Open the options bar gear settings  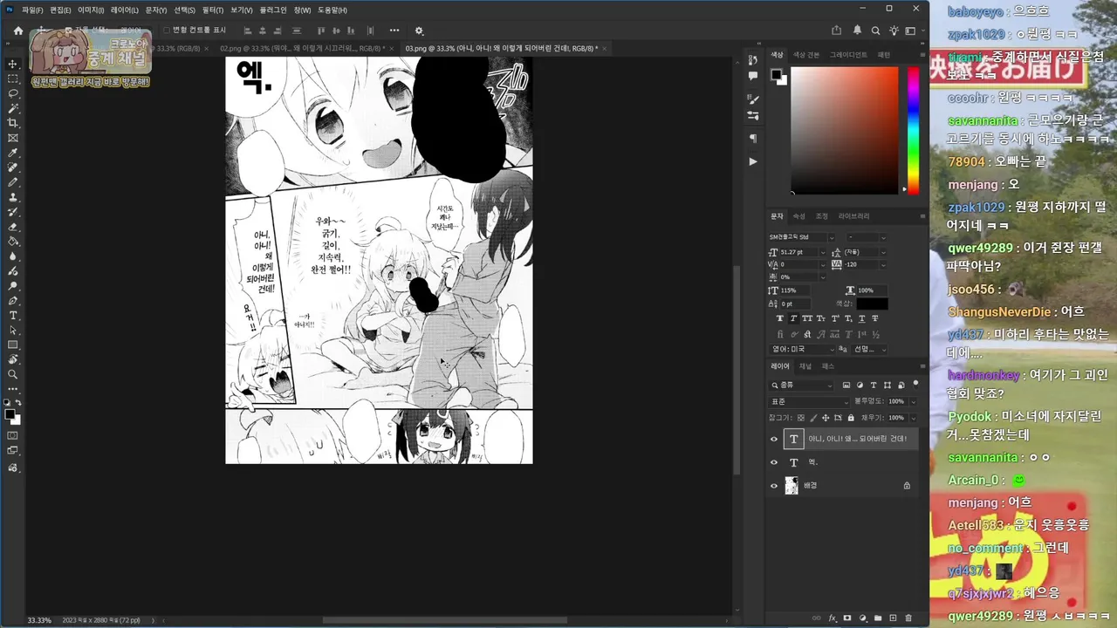click(419, 31)
